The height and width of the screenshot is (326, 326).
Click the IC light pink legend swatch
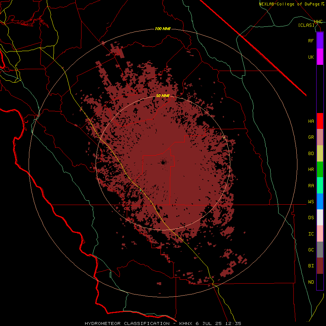320,234
